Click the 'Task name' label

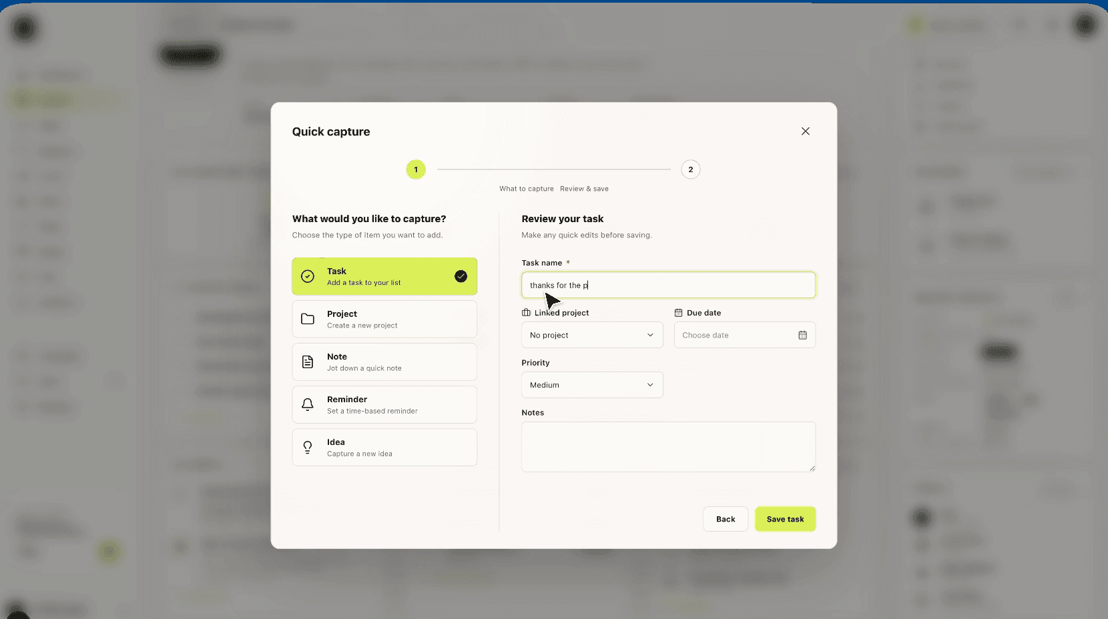pyautogui.click(x=542, y=263)
